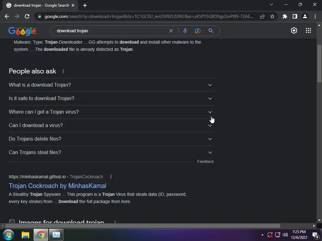Viewport: 322px width, 241px height.
Task: Show hidden system tray icons
Action: click(262, 235)
